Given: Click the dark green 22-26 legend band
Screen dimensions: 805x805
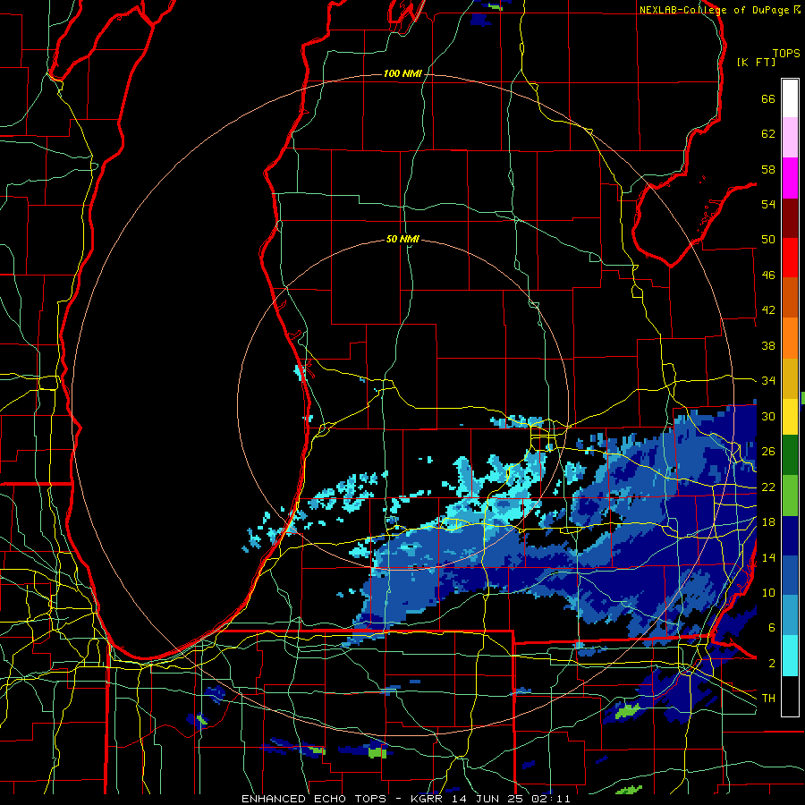Looking at the screenshot, I should tap(790, 455).
